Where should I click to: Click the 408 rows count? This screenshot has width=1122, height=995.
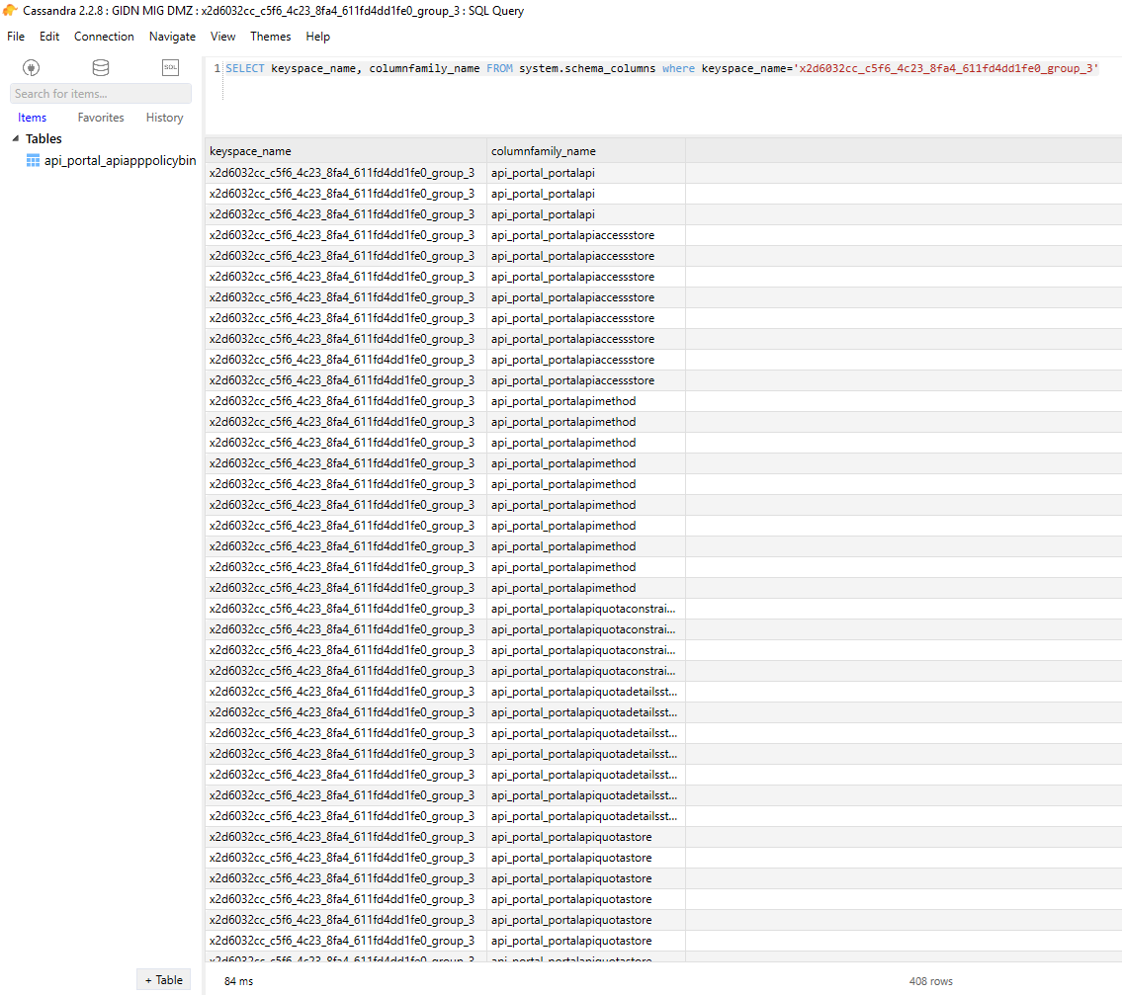(x=930, y=981)
